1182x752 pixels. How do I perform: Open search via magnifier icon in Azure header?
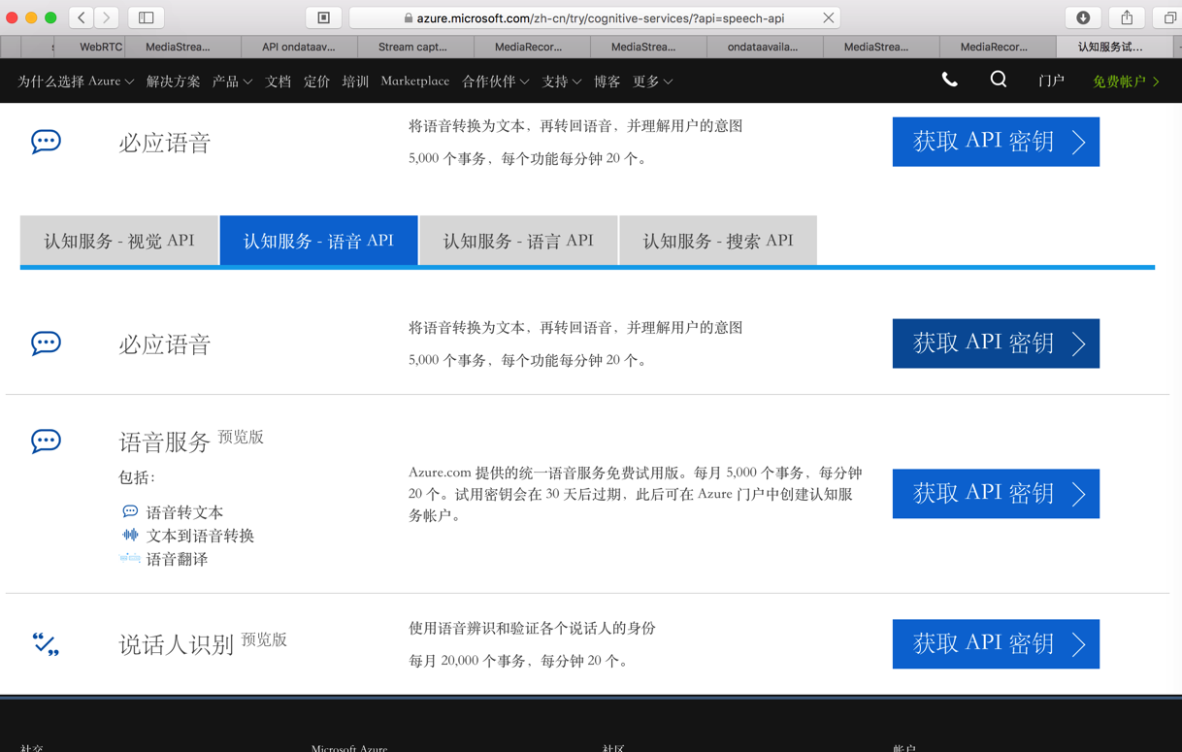(999, 81)
